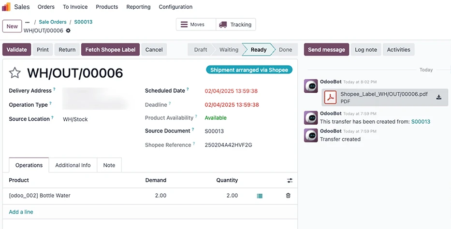Image resolution: width=451 pixels, height=229 pixels.
Task: Open the Moves smart button
Action: pos(196,25)
